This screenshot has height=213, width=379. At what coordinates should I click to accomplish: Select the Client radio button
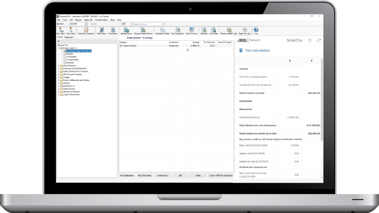[x=58, y=24]
